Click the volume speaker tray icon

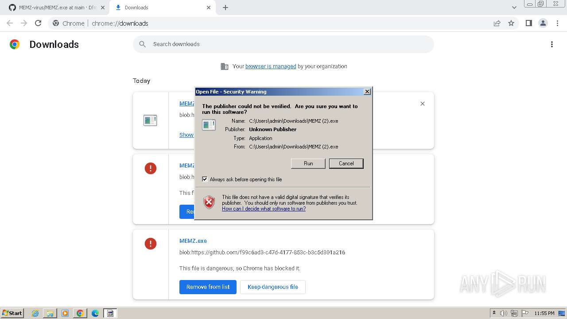[504, 313]
